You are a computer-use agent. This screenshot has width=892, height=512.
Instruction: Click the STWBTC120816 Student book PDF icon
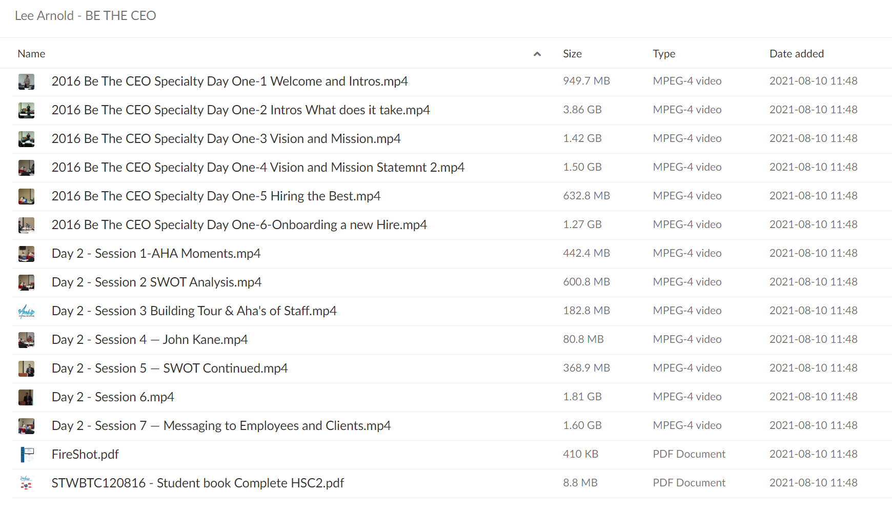[26, 483]
